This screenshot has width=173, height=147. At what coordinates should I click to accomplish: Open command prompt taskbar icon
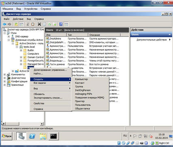tap(53, 136)
